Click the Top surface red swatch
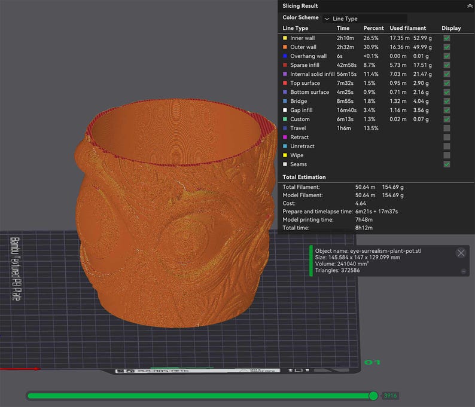Viewport: 475px width, 407px height. (285, 83)
